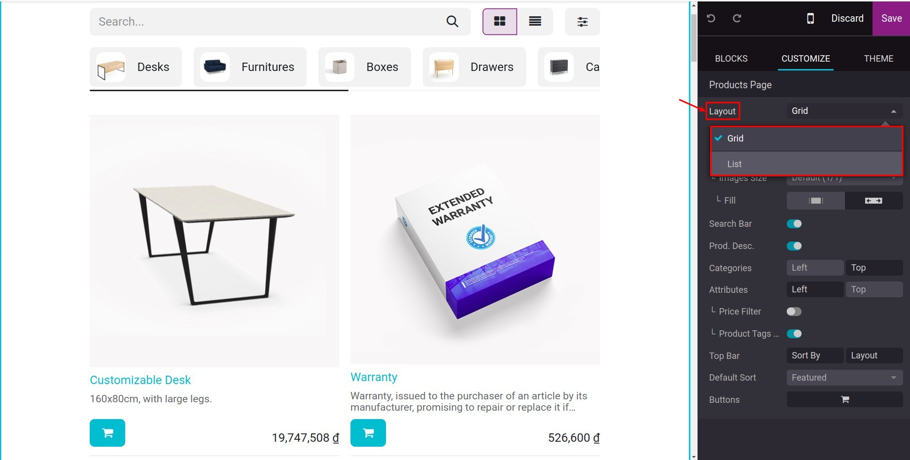Open the filter options icon right of the views

click(x=582, y=22)
